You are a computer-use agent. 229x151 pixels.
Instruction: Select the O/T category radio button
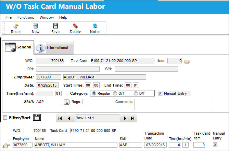115,93
